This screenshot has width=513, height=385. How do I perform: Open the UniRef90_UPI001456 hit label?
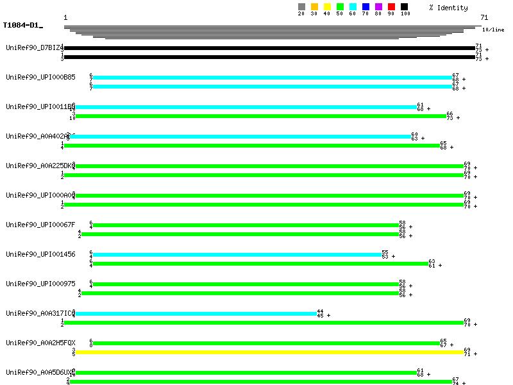coord(40,254)
